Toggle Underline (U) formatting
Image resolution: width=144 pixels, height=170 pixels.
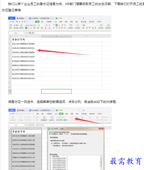pyautogui.click(x=31, y=28)
